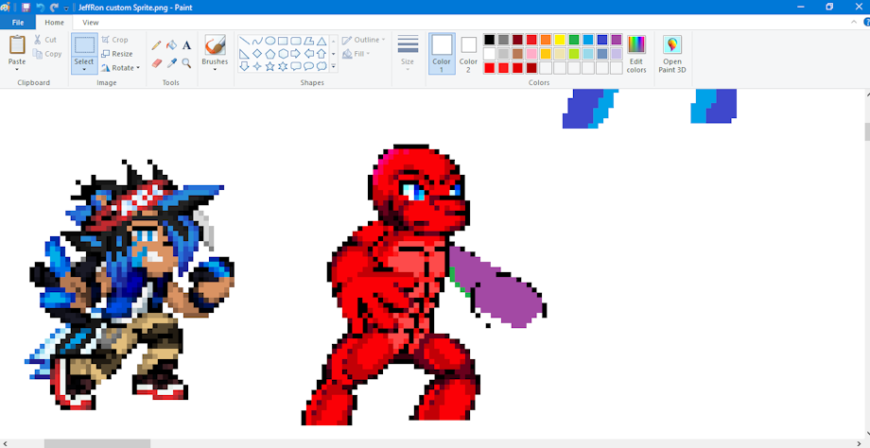Choose the Diamond shape

[x=257, y=54]
